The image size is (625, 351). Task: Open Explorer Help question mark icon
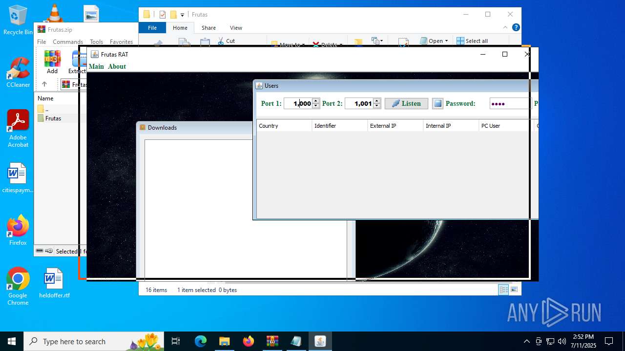coord(516,27)
